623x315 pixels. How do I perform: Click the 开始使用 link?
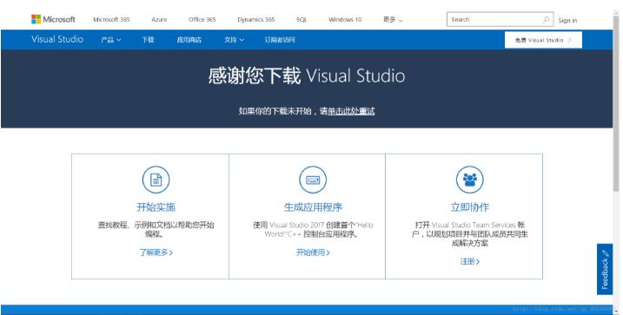point(313,253)
